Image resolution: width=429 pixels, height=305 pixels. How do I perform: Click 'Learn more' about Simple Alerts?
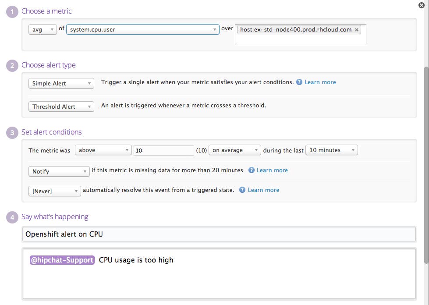pos(320,82)
